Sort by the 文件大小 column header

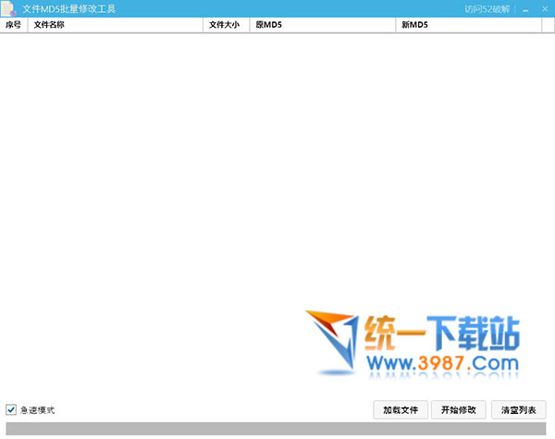[x=227, y=25]
